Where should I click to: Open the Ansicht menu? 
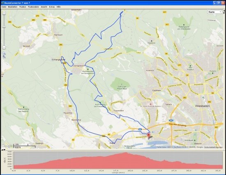[44, 7]
